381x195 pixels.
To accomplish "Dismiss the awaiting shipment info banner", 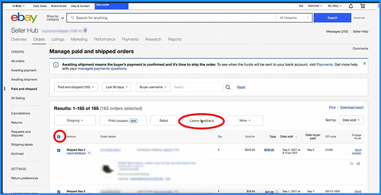I will [x=364, y=64].
